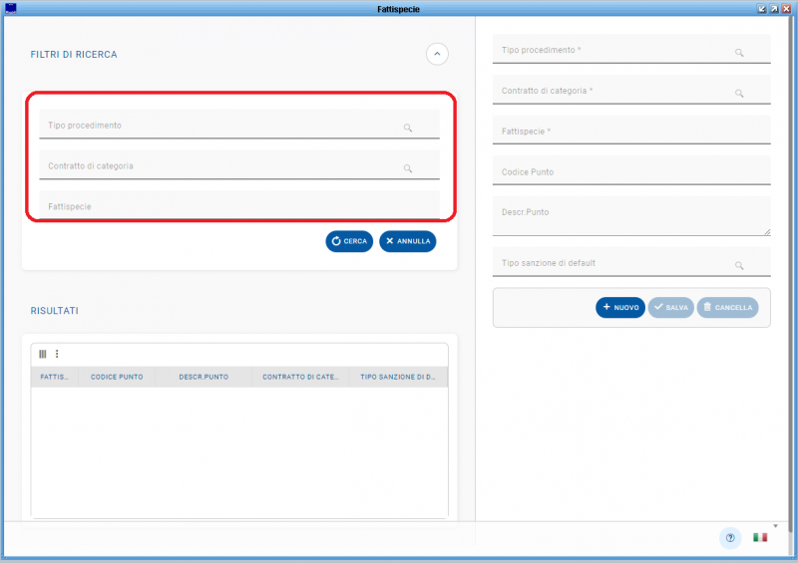Open the results grid more-options menu
798x563 pixels.
(x=57, y=354)
